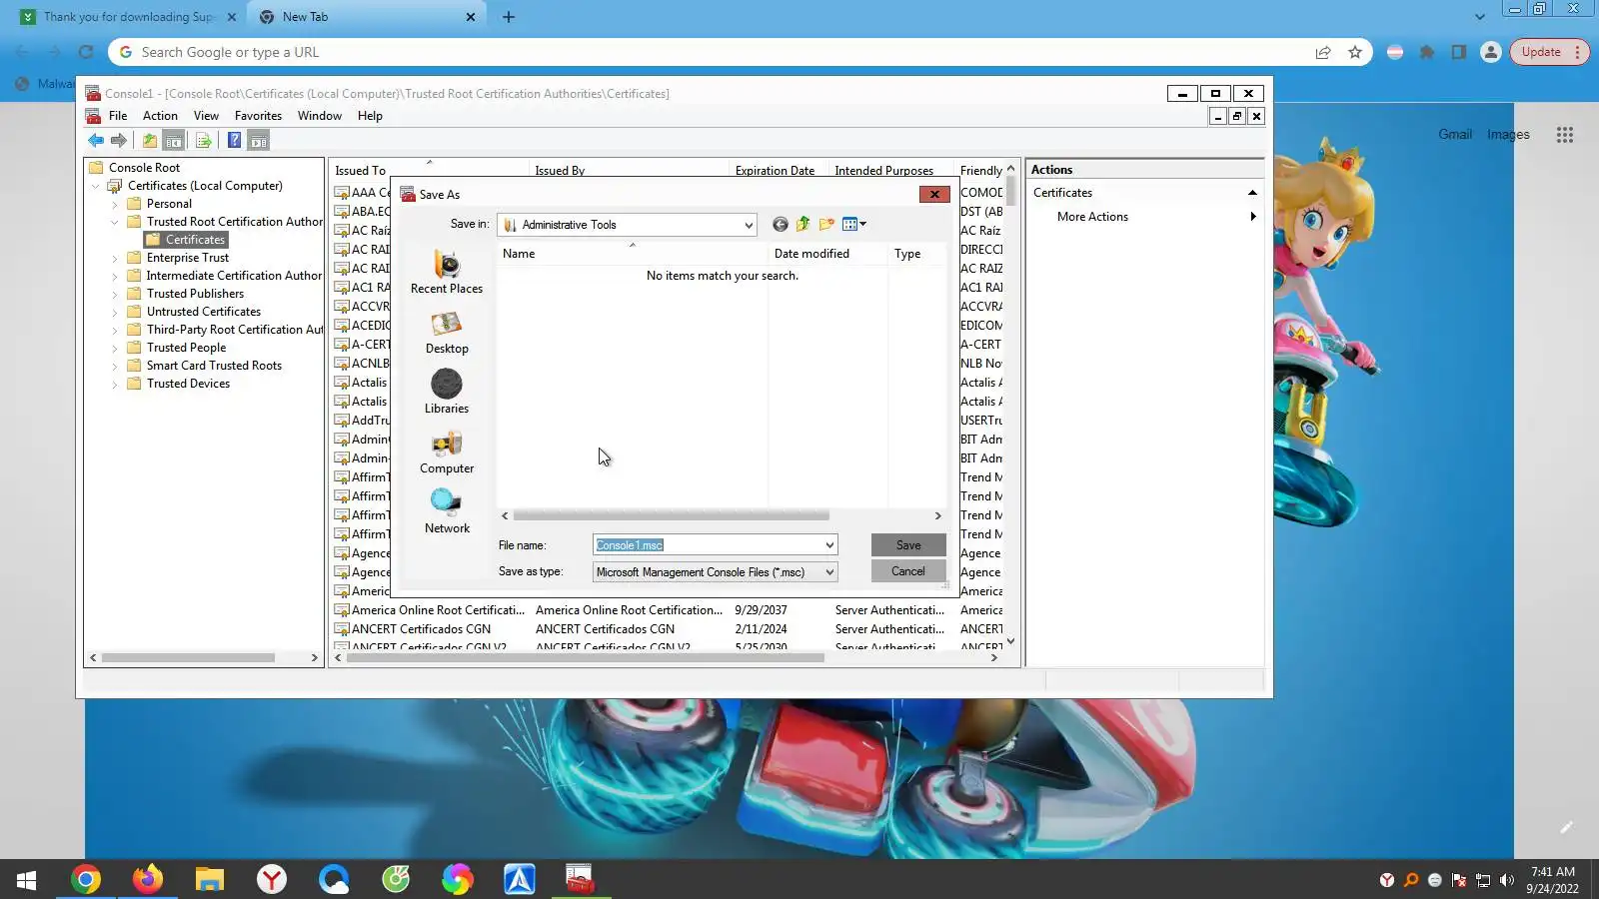
Task: Open the Help toolbar icon in MMC
Action: (234, 141)
